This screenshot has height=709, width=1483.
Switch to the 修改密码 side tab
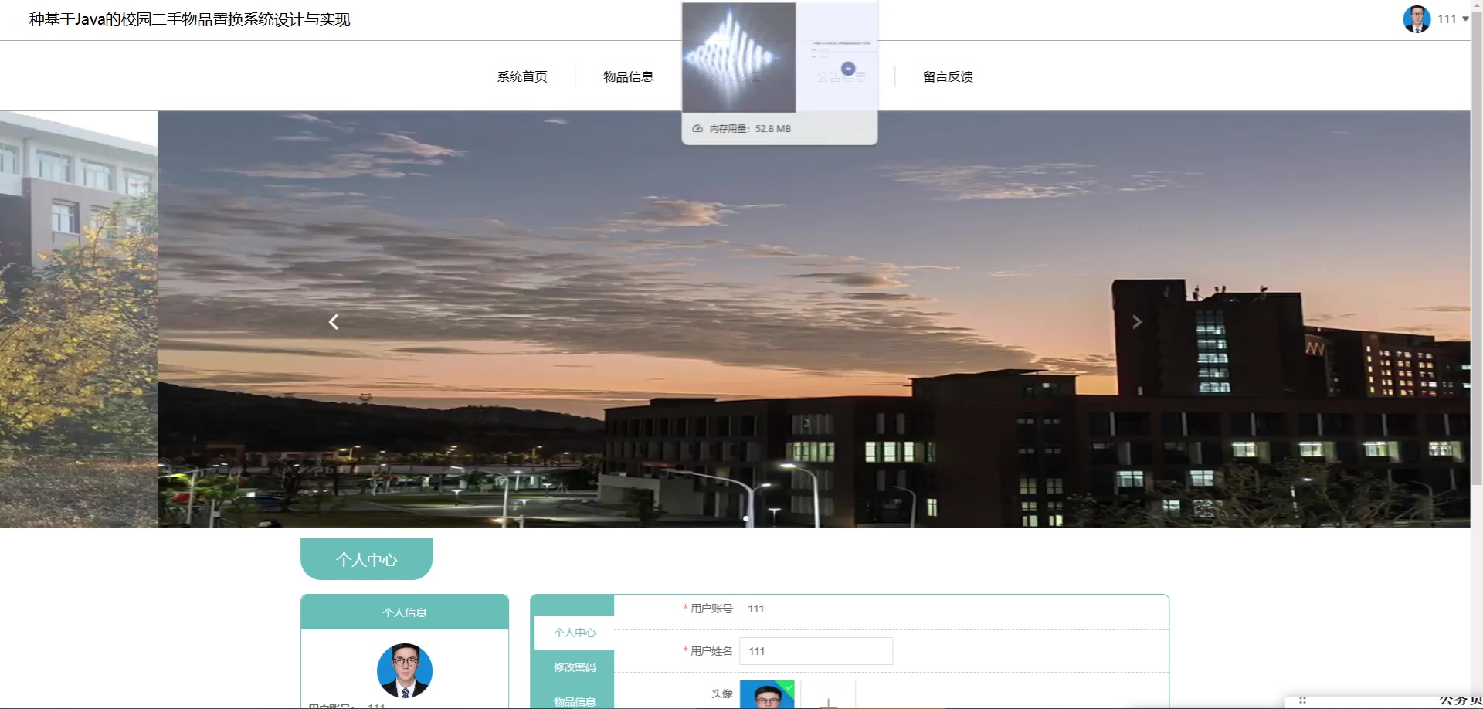tap(575, 667)
